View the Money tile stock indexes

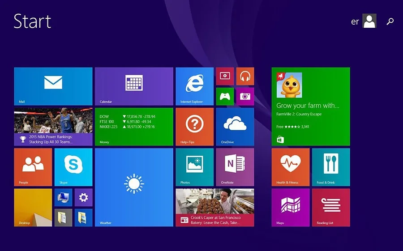[x=134, y=127]
